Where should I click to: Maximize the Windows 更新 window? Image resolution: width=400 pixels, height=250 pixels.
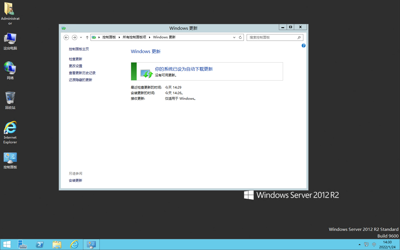[x=291, y=27]
